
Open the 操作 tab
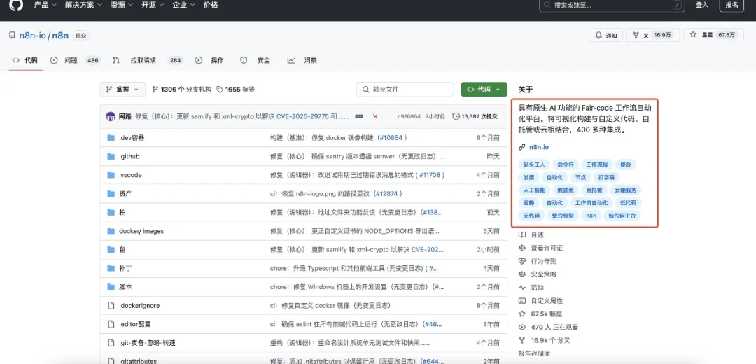pos(209,60)
